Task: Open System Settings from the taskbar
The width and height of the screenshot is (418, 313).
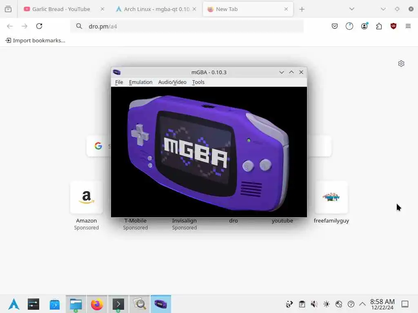Action: click(x=33, y=304)
